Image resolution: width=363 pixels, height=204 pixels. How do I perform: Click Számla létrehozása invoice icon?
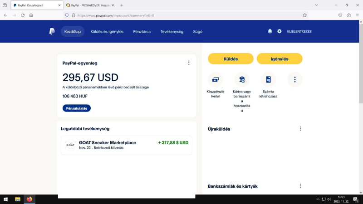pyautogui.click(x=268, y=80)
